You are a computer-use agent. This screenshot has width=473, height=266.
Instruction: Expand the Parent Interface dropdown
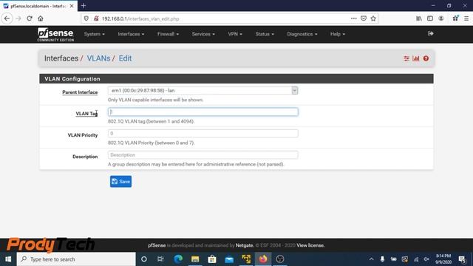203,90
